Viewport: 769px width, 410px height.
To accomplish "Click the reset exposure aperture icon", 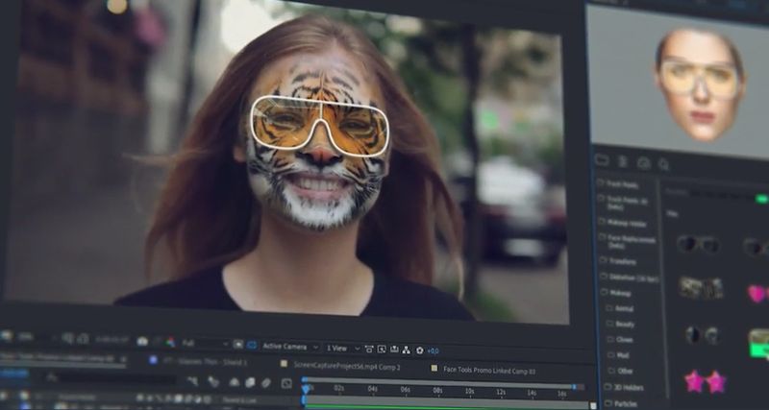I will [420, 350].
